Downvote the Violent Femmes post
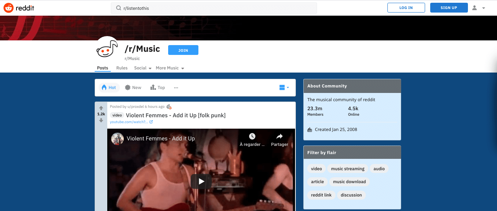Image resolution: width=497 pixels, height=211 pixels. (x=101, y=120)
